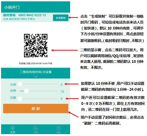Viewport: 147px width, 136px height.
Task: Click the 分钟 value 10
Action: pos(62,92)
